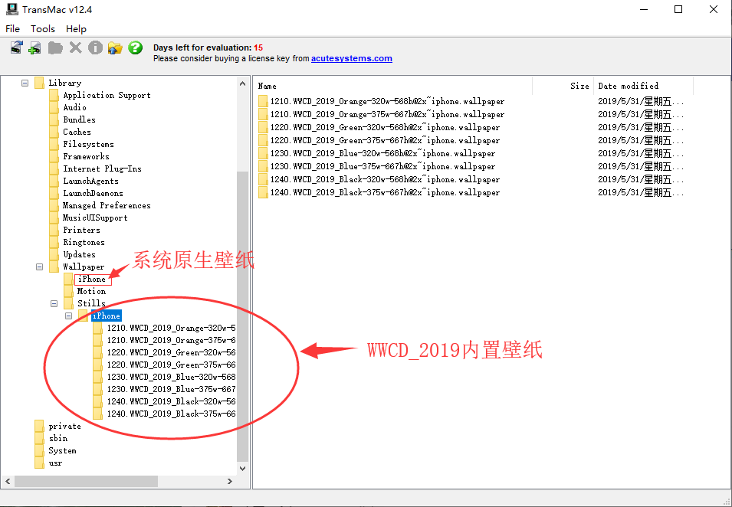
Task: Click the Printers folder icon in tree
Action: (54, 230)
